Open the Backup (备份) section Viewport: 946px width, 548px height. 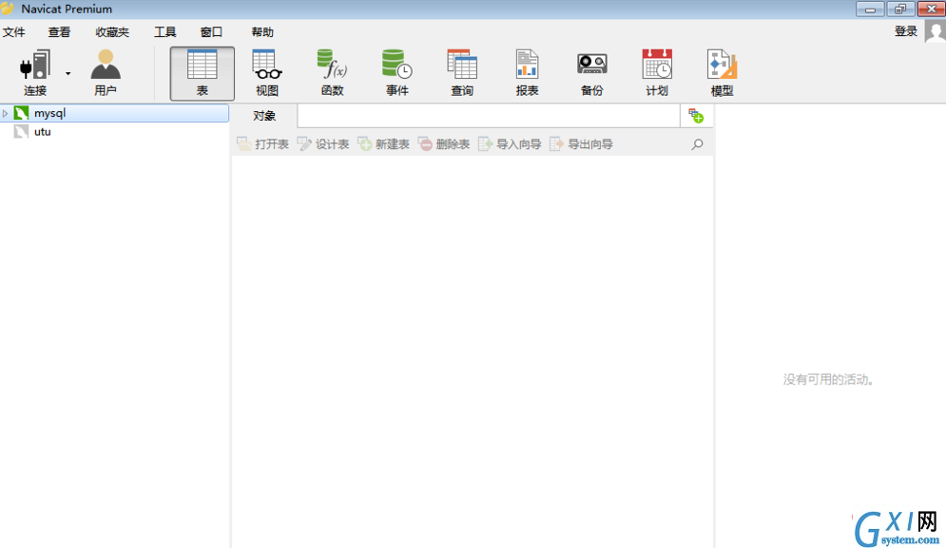click(x=592, y=73)
